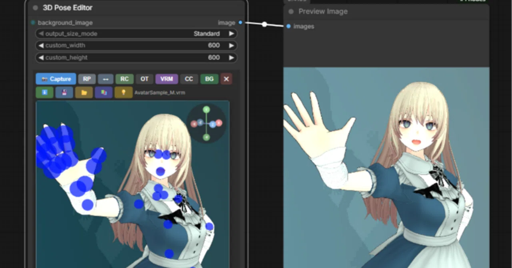The width and height of the screenshot is (512, 268).
Task: Collapse the Preview Image node via title dot
Action: [x=291, y=12]
